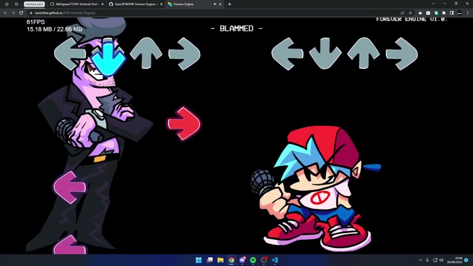Go forward to the next page
The width and height of the screenshot is (473, 266).
tap(13, 13)
